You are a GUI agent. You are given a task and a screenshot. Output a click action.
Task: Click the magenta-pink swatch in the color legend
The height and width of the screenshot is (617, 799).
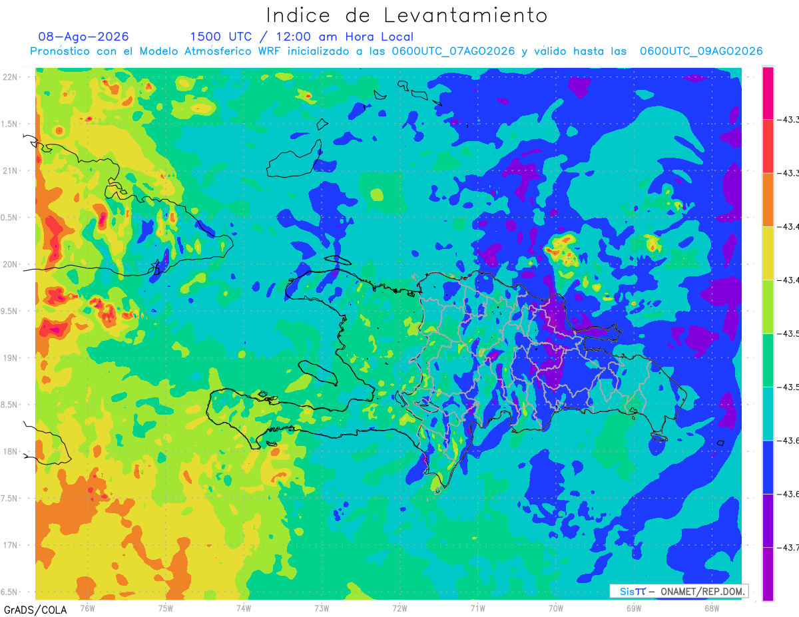pos(768,93)
